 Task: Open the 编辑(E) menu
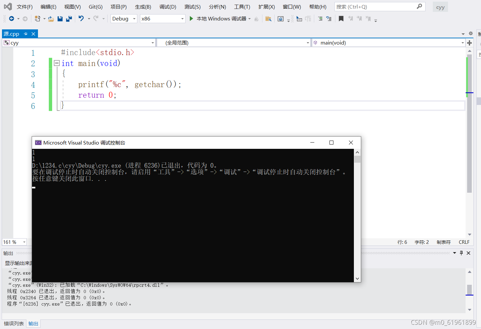click(49, 7)
